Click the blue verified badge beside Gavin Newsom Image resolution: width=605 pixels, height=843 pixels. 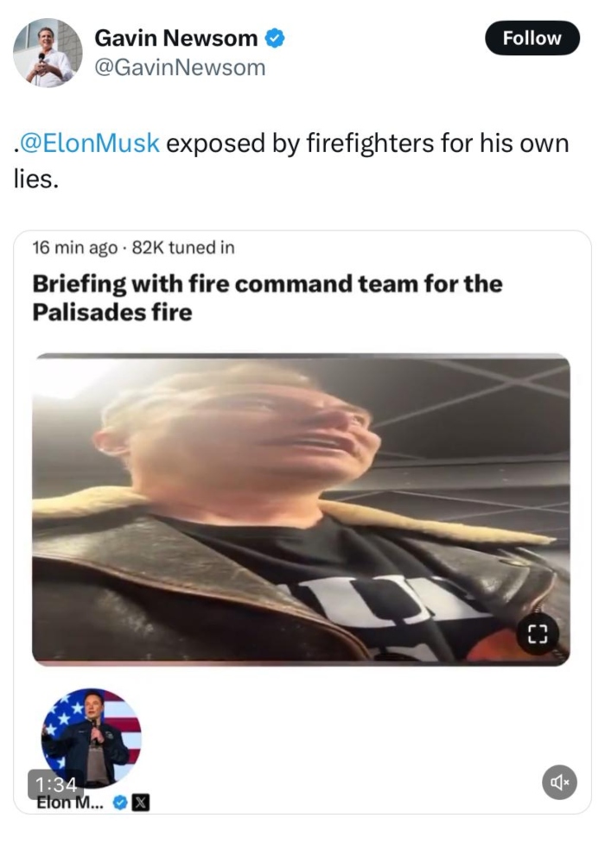pyautogui.click(x=275, y=39)
